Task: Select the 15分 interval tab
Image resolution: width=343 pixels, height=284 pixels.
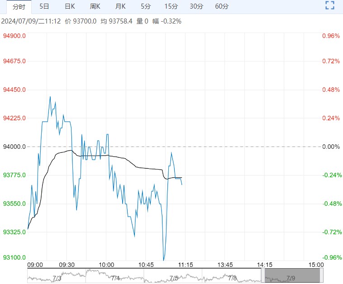Action: [171, 6]
